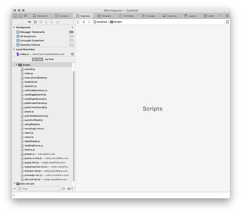Click the localhost breadcrumb
The height and width of the screenshot is (214, 242).
coord(100,22)
